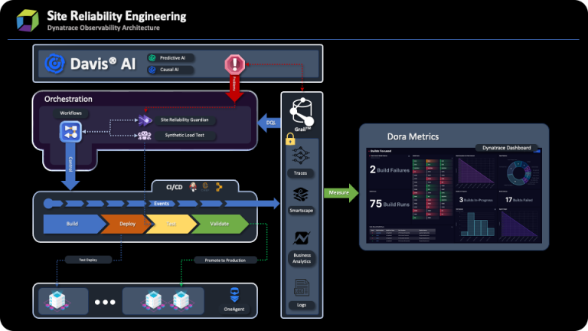
Task: Click the Causal AI label
Action: [x=173, y=70]
